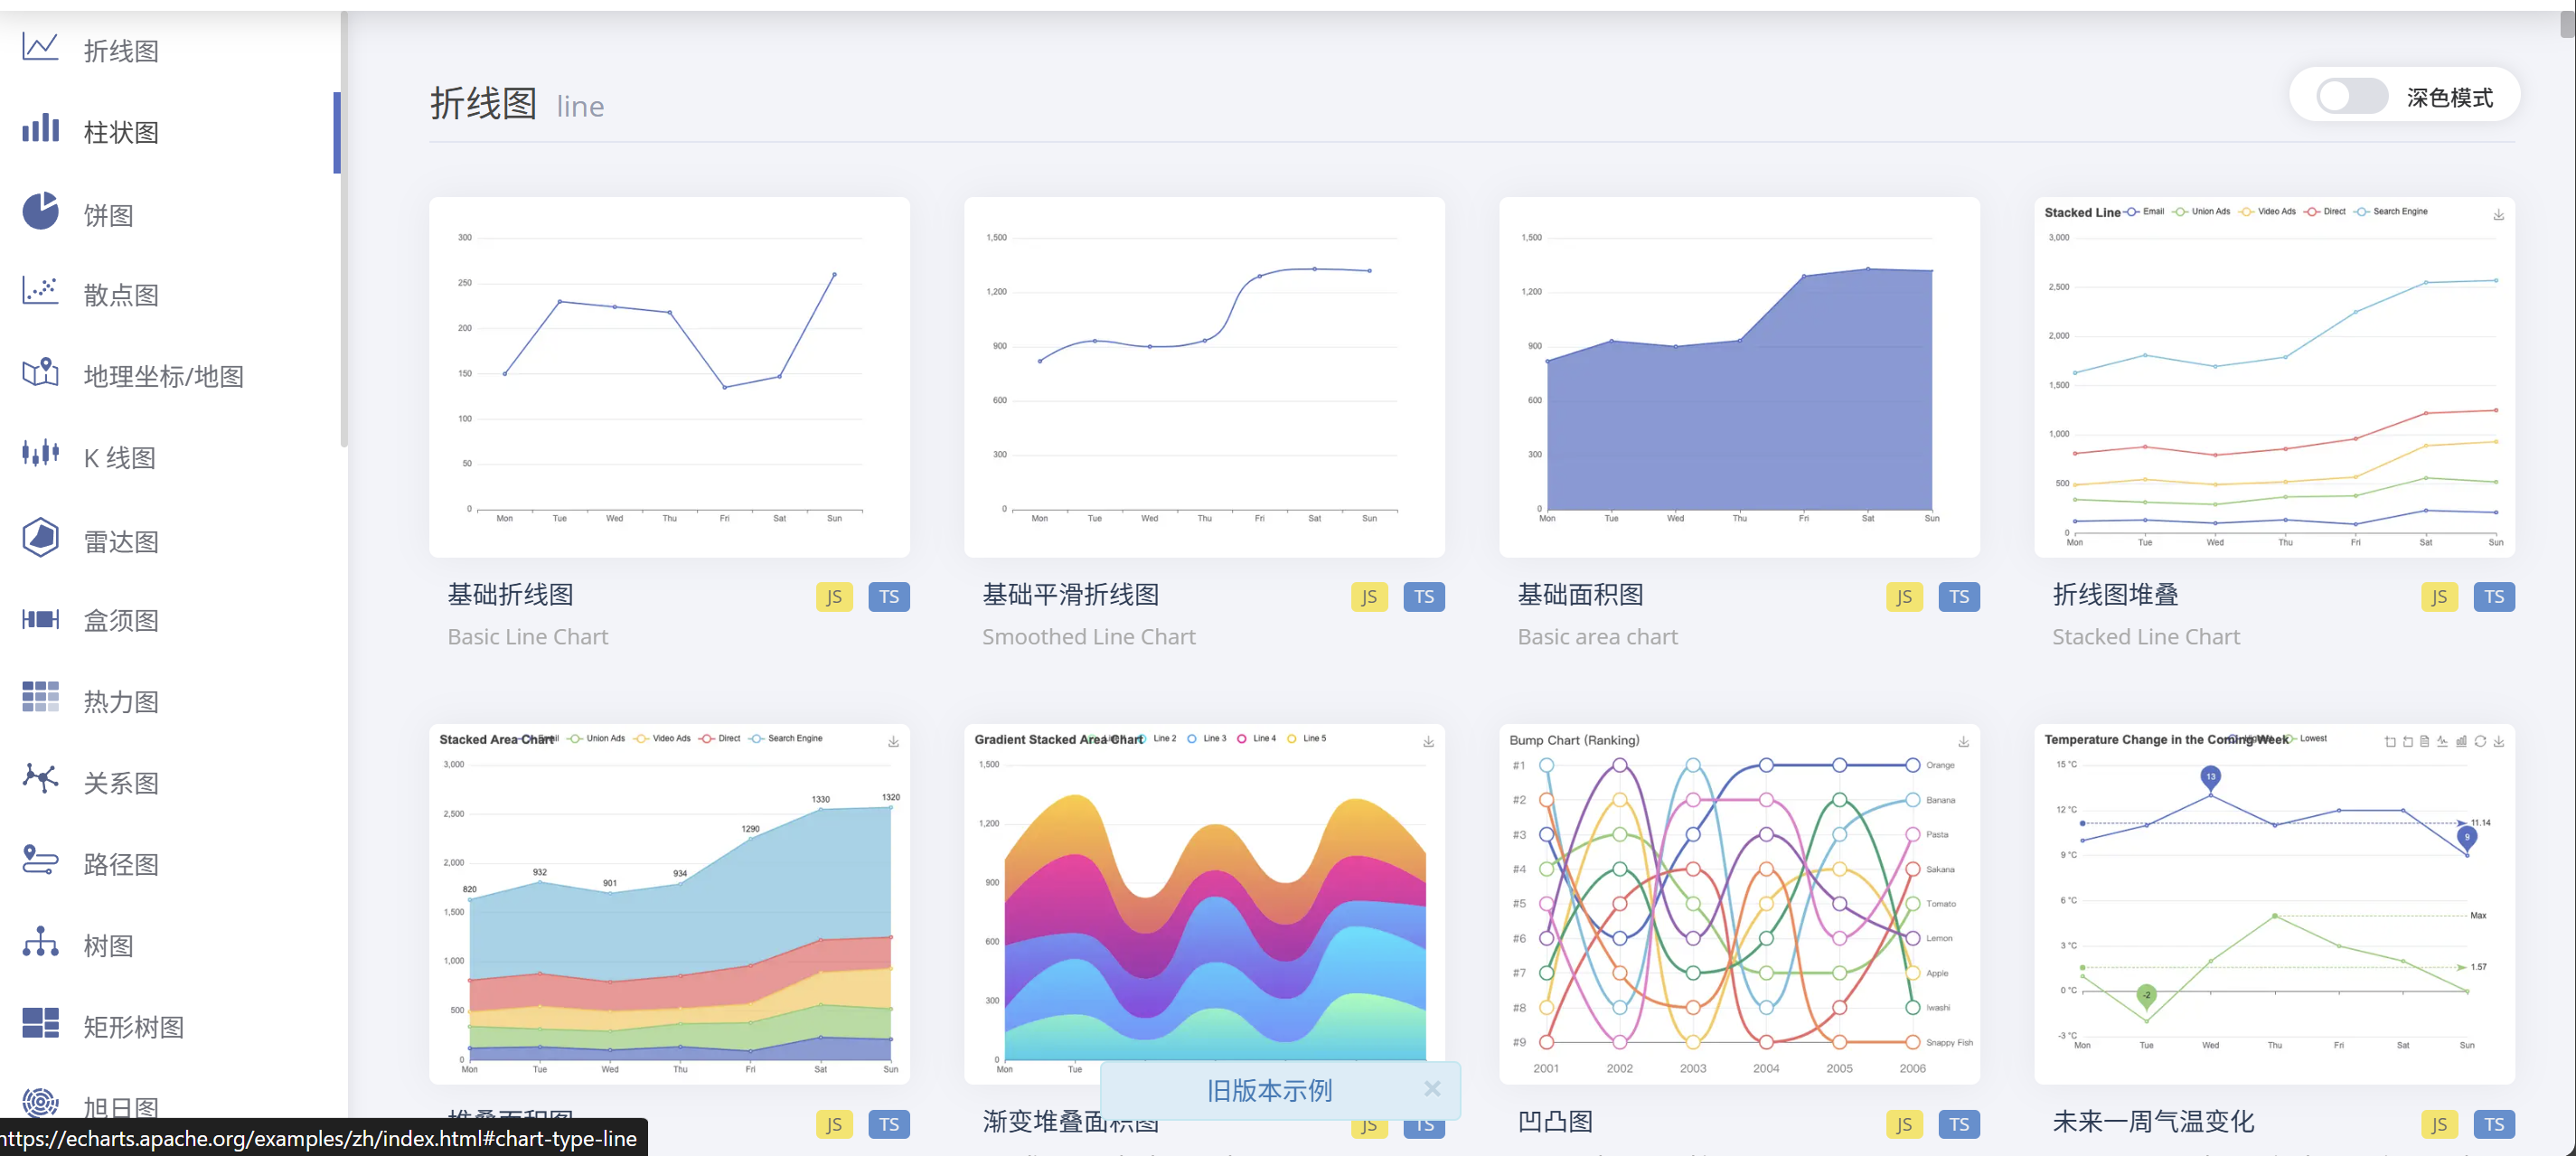Open the TS example of 凹凸图

tap(1959, 1124)
